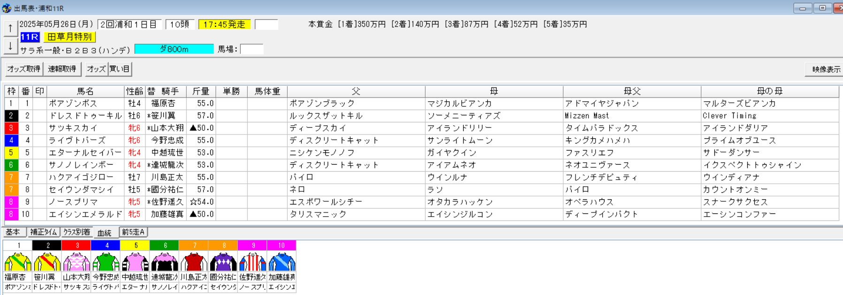Click the 映像表示 button
This screenshot has width=843, height=295.
[x=825, y=69]
